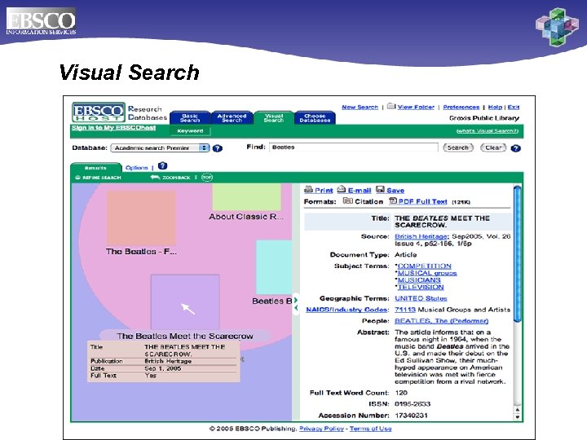Viewport: 587px width, 440px height.
Task: Click the EBSCOhost logo
Action: (99, 112)
